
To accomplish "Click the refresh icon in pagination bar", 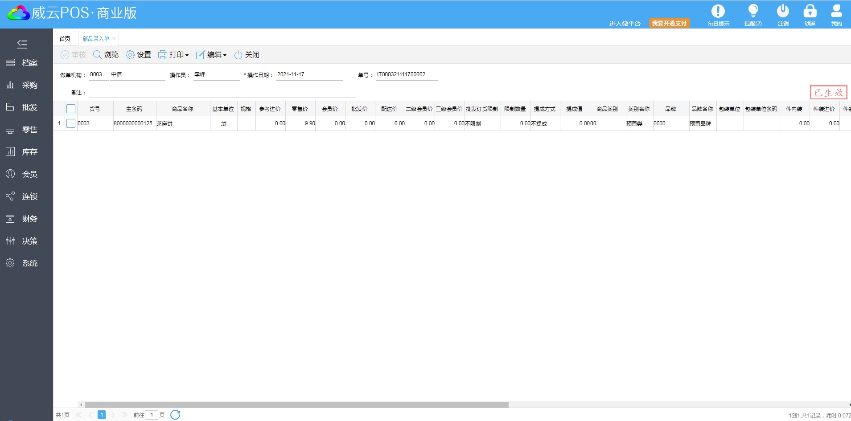I will coord(176,415).
